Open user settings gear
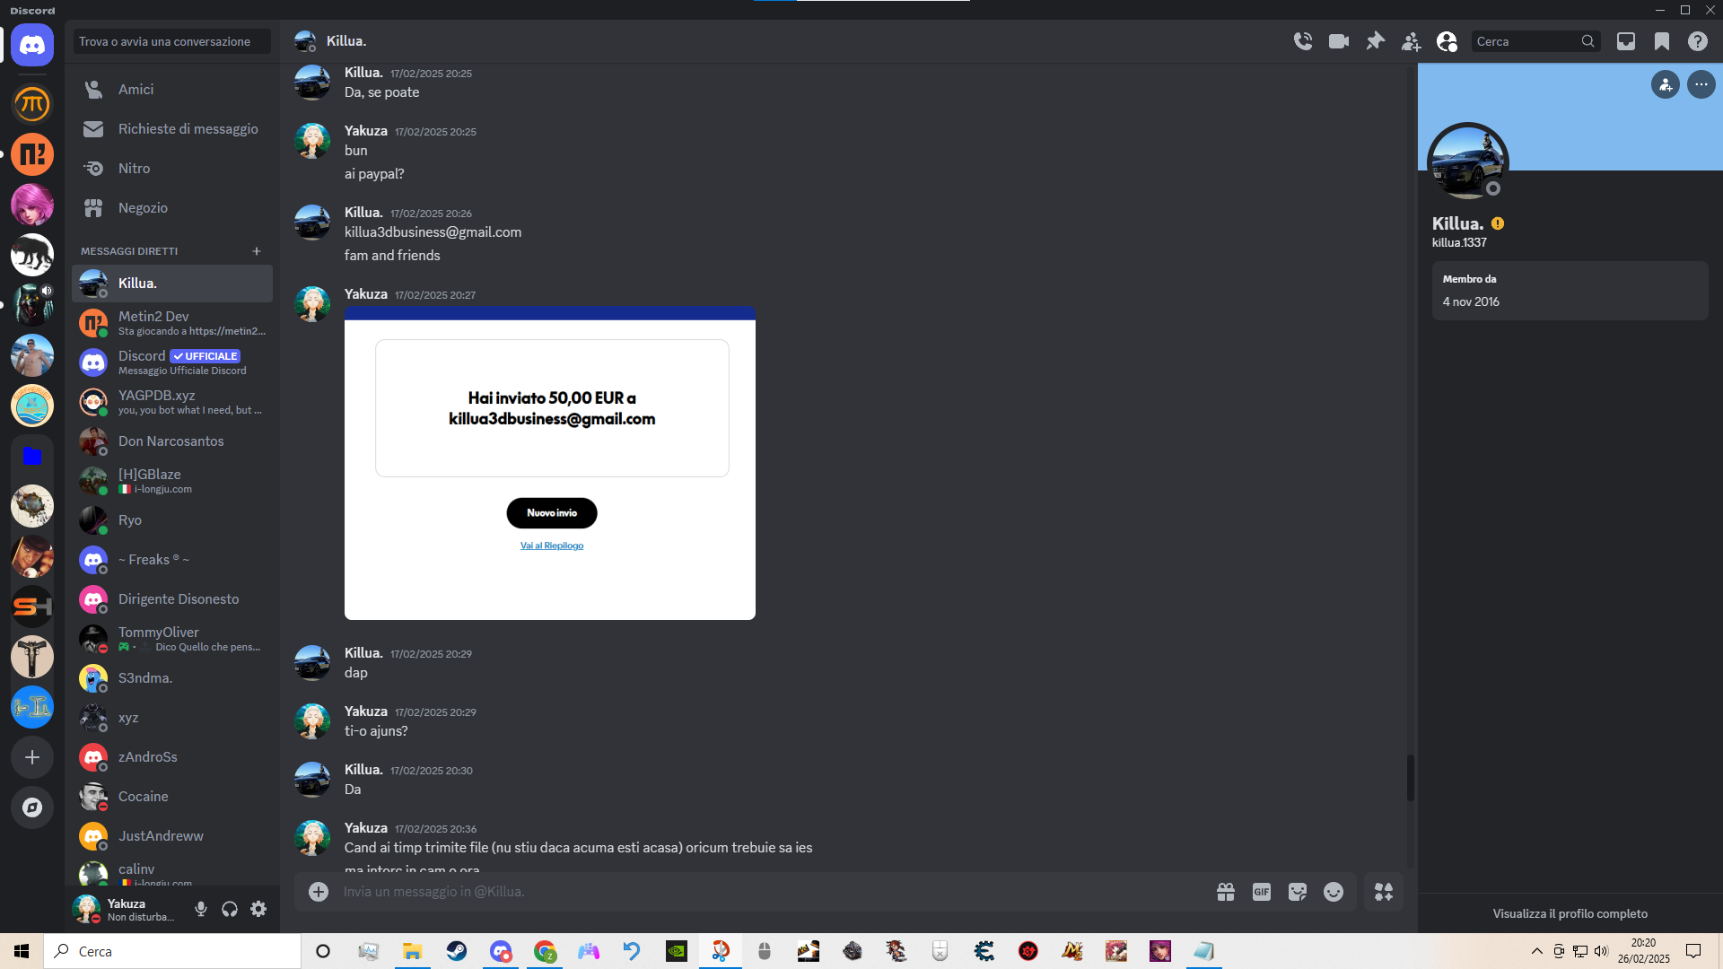1723x969 pixels. coord(258,909)
